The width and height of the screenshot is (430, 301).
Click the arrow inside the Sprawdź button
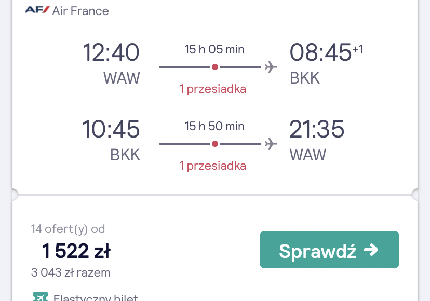[371, 250]
